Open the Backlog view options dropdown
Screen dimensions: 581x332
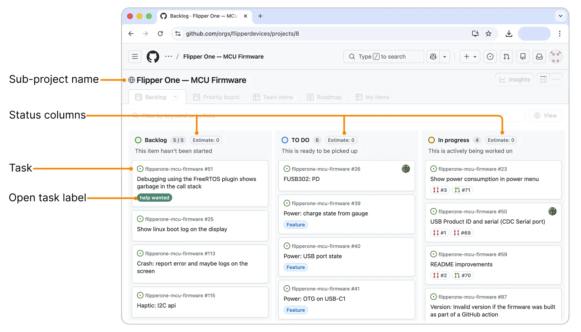[x=176, y=97]
